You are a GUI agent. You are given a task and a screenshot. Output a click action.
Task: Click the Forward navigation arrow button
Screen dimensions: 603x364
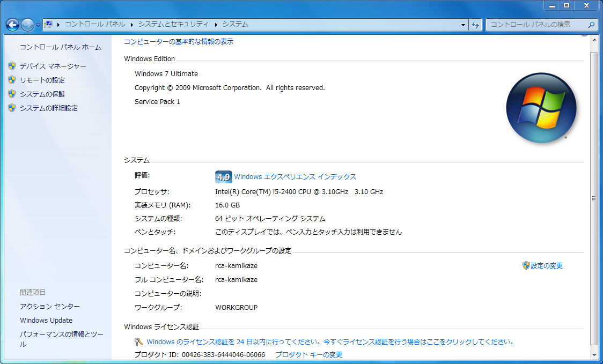pos(27,25)
